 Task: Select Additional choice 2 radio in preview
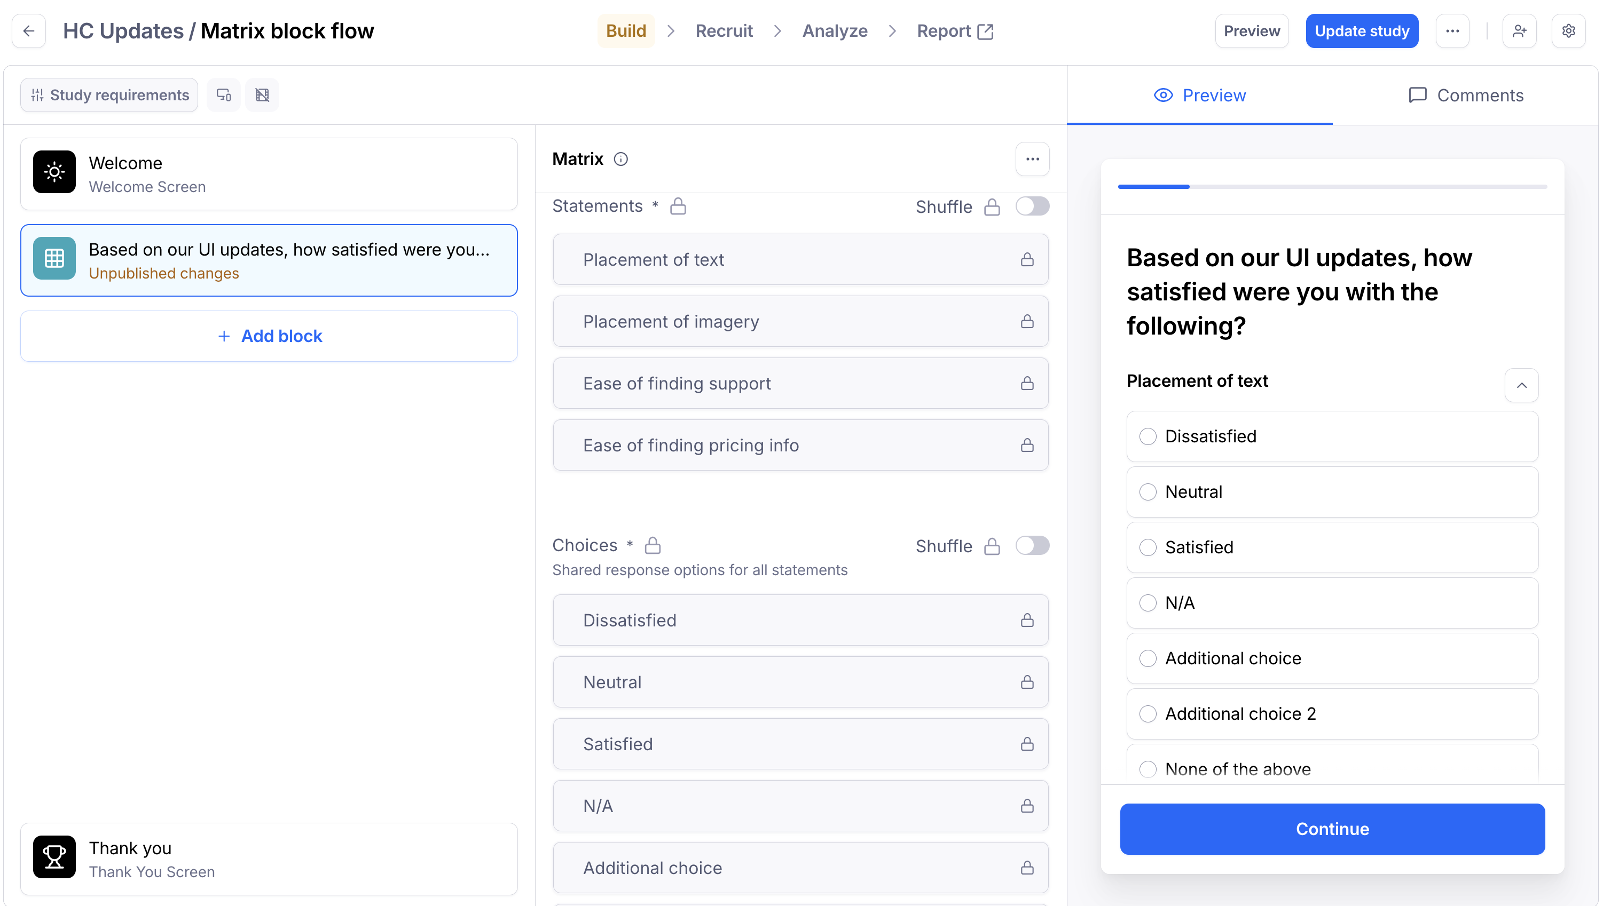click(1148, 714)
